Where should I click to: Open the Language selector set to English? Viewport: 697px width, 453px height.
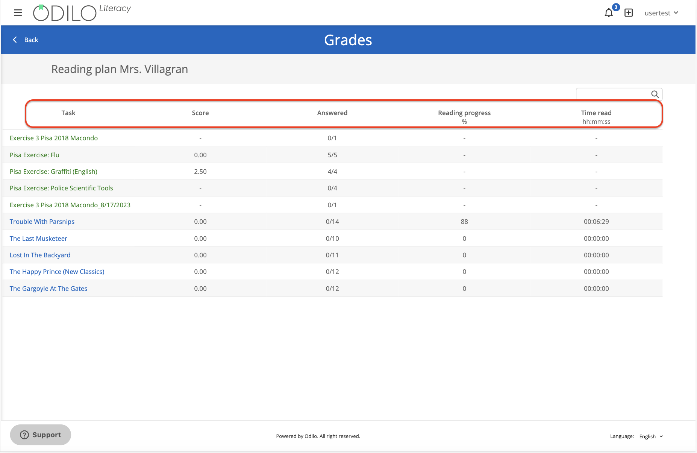(x=651, y=436)
